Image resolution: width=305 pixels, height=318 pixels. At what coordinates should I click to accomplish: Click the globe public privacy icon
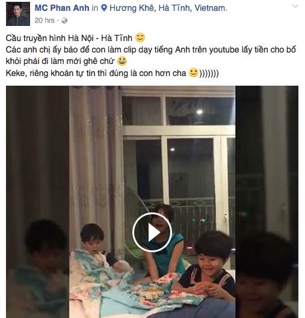[64, 21]
